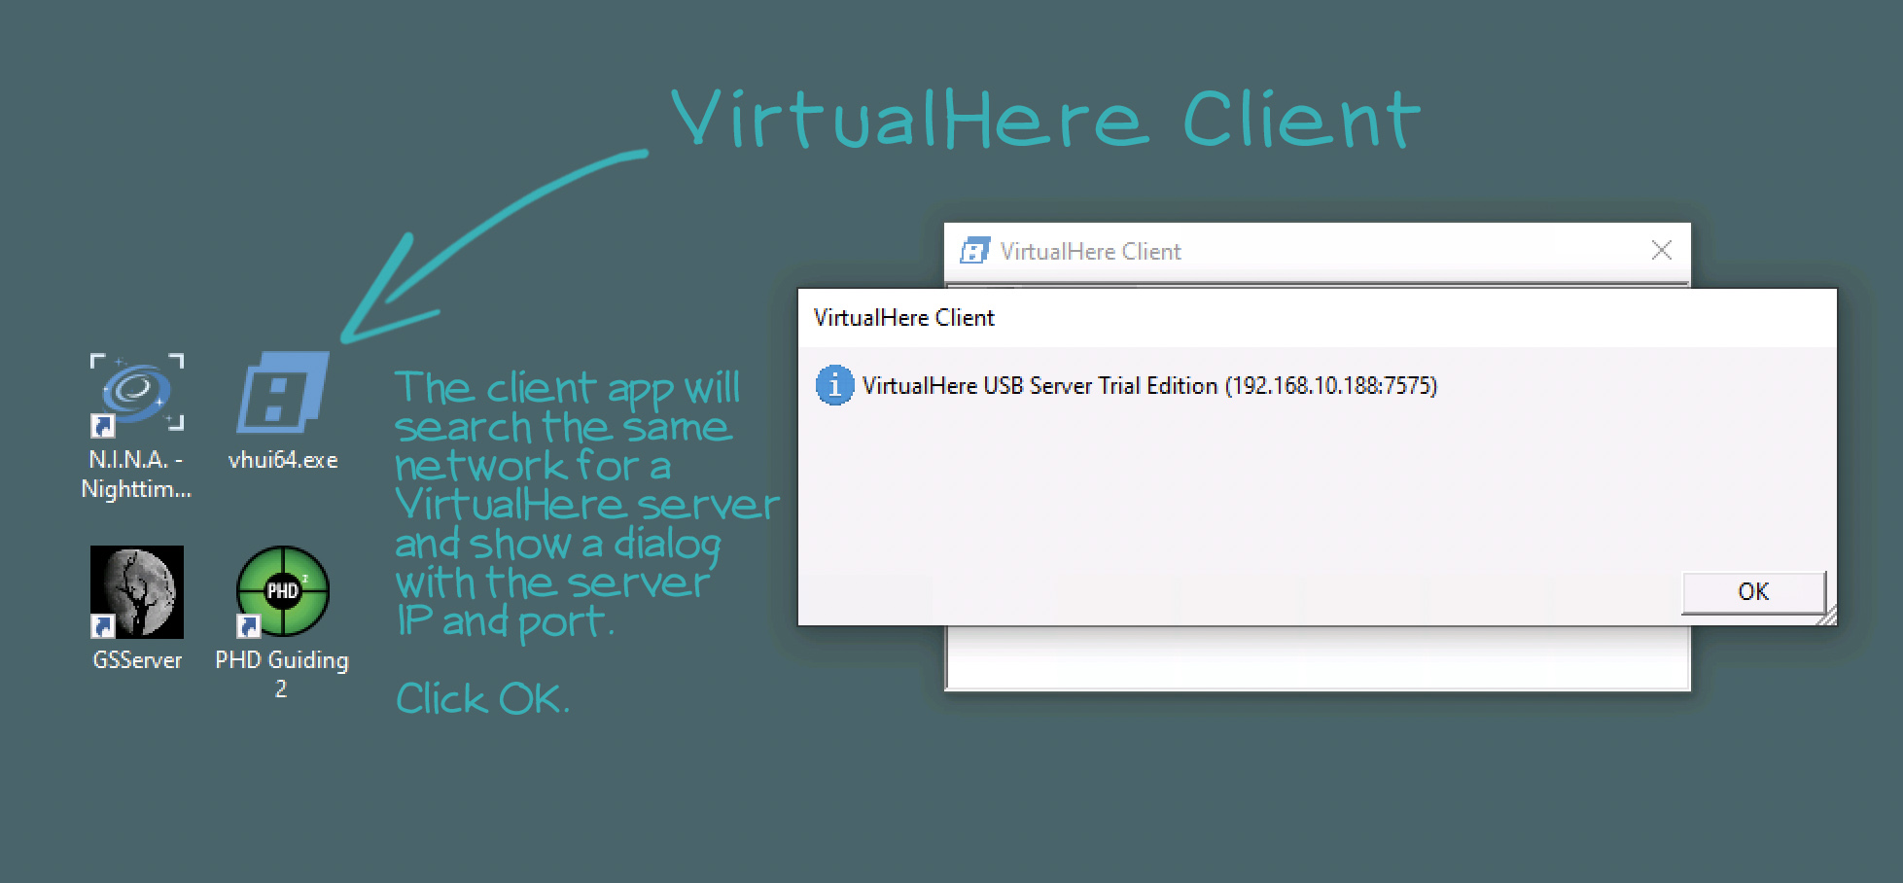
Task: Click the "vhui64.exe" icon label
Action: tap(283, 460)
